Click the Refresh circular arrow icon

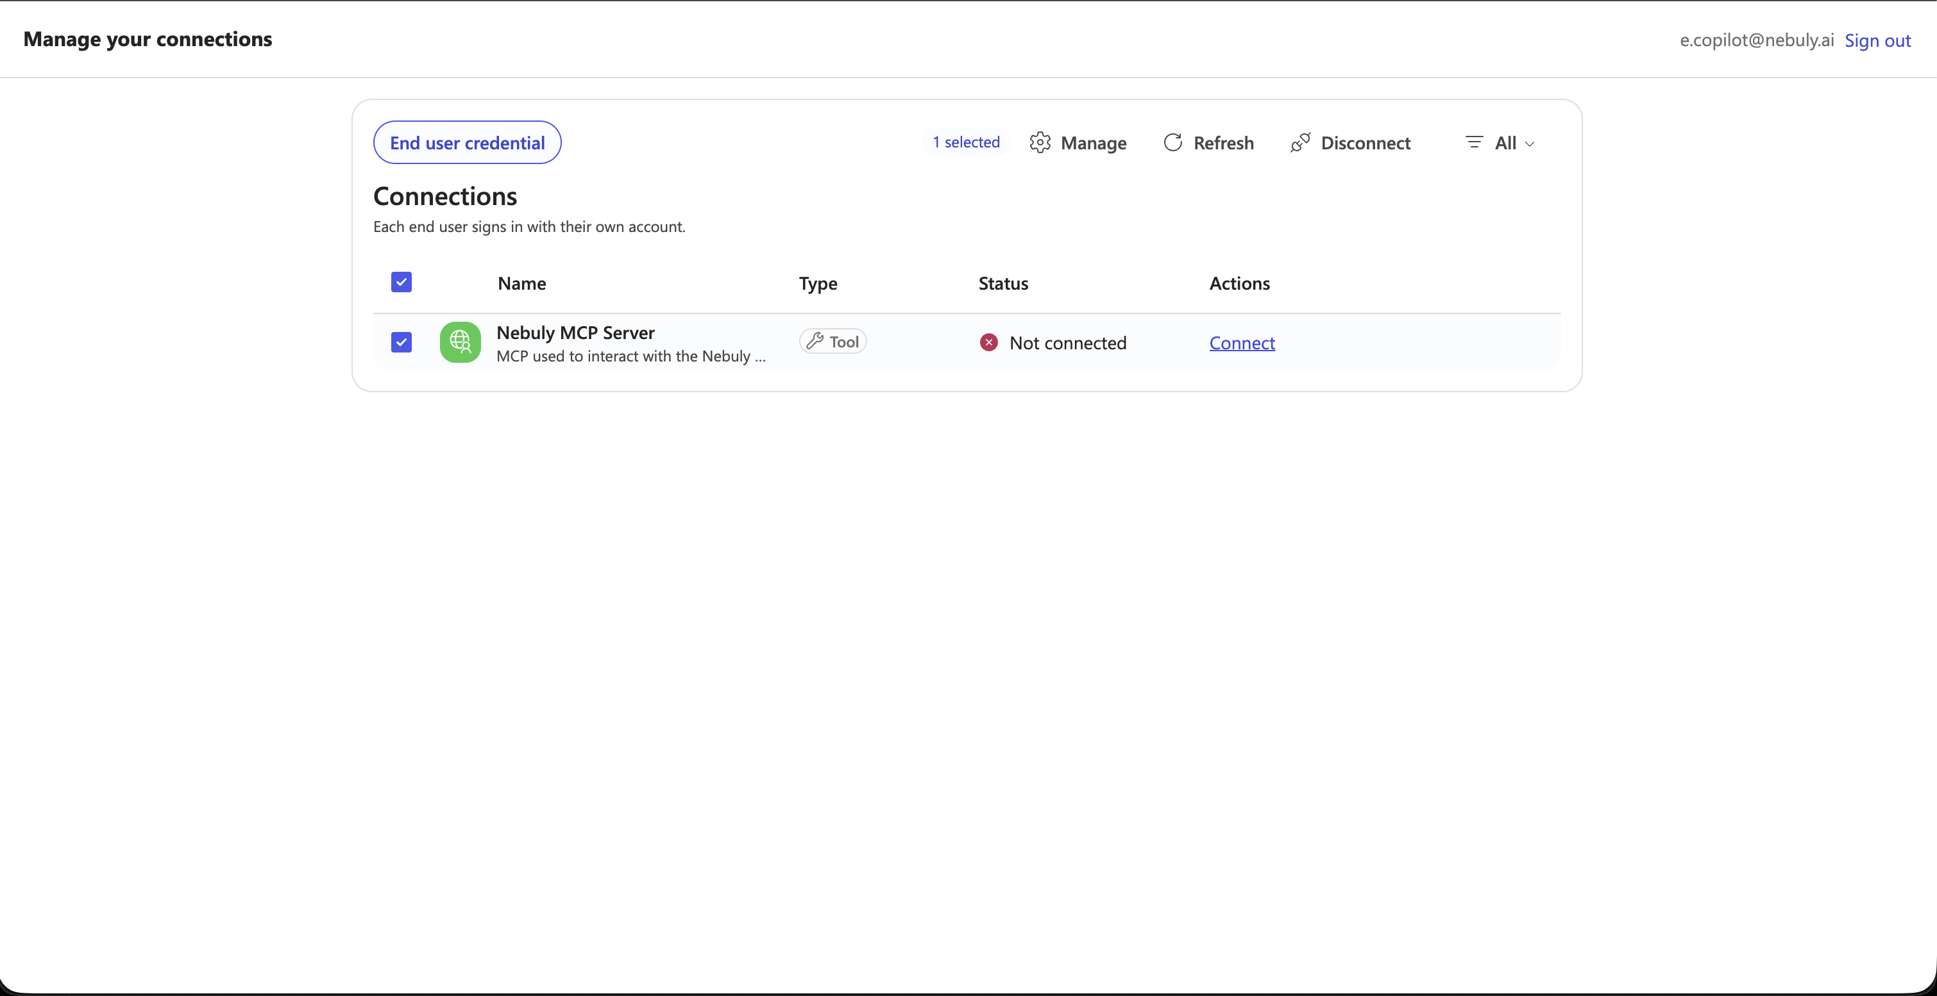pos(1173,143)
